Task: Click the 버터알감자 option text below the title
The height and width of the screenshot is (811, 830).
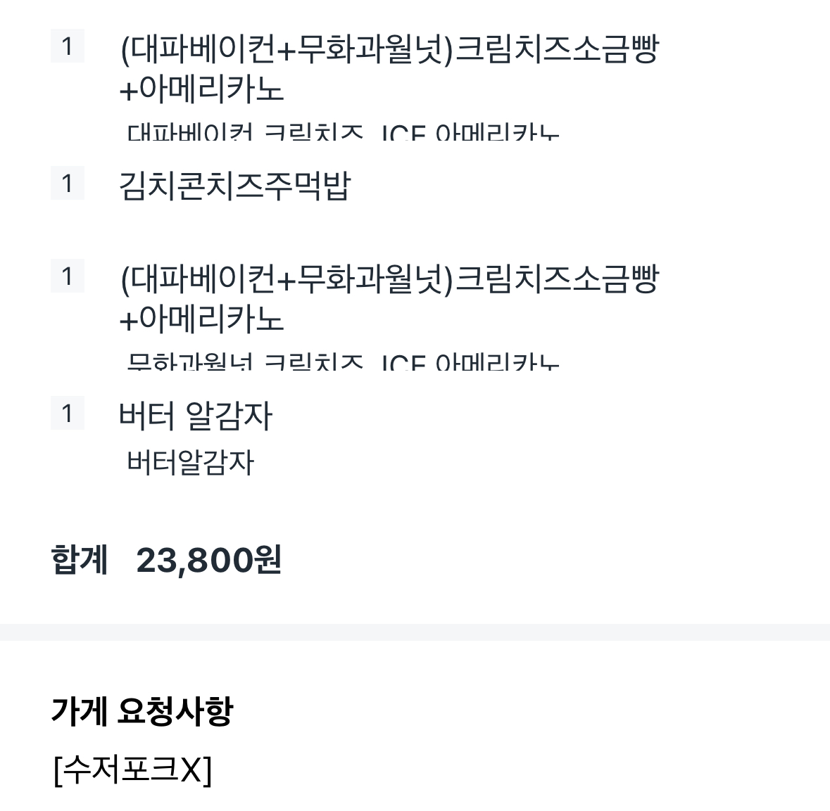Action: pos(190,463)
